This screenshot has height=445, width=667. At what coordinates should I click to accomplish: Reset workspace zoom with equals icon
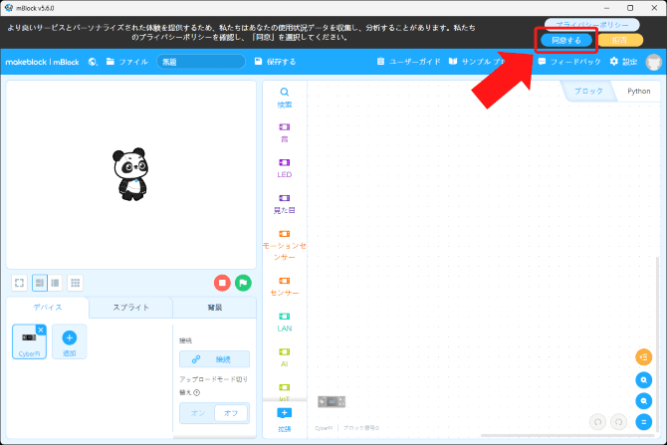(643, 422)
